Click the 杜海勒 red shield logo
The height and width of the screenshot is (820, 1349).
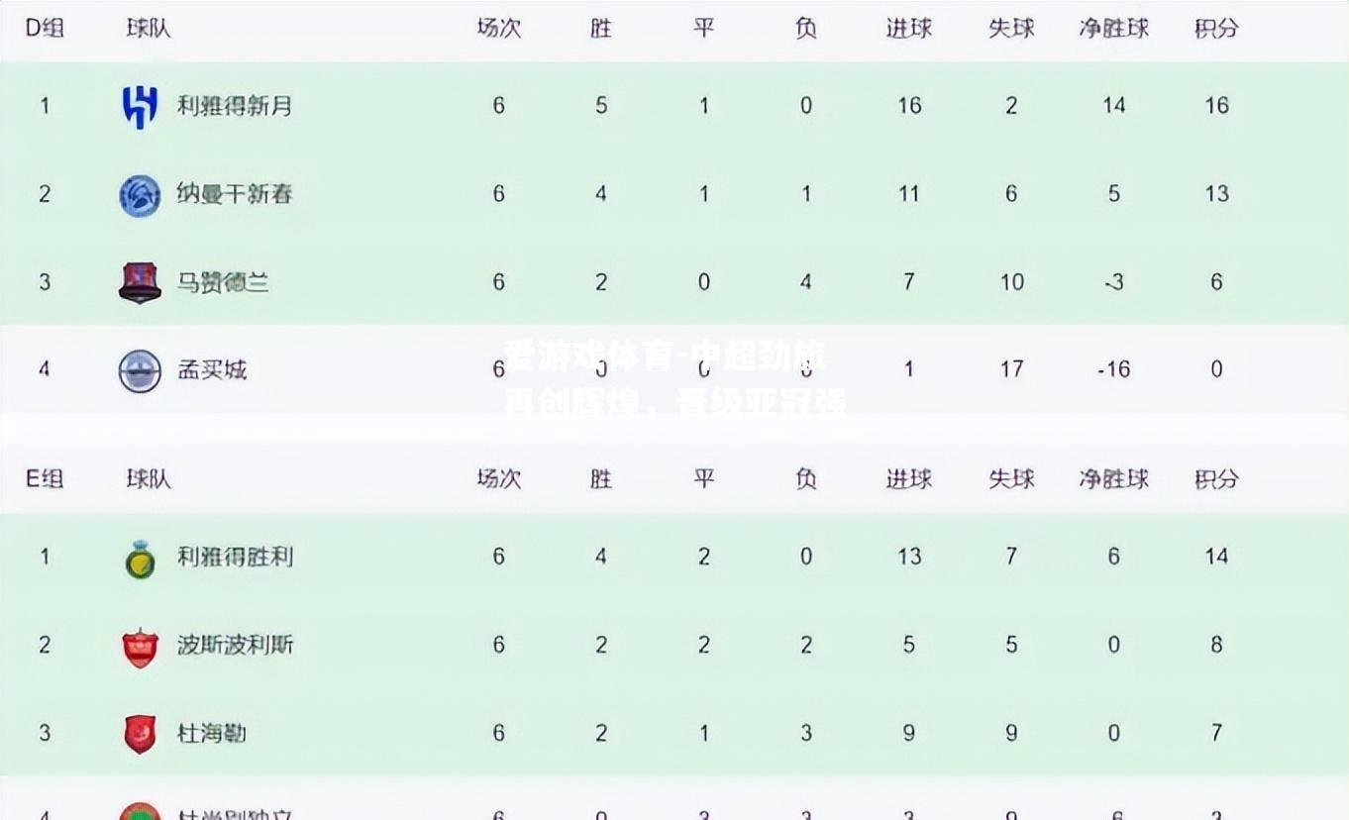(x=140, y=735)
